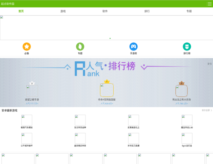Open the 极限汽车模拟 game icon
Image resolution: width=213 pixels, height=164 pixels.
27,120
